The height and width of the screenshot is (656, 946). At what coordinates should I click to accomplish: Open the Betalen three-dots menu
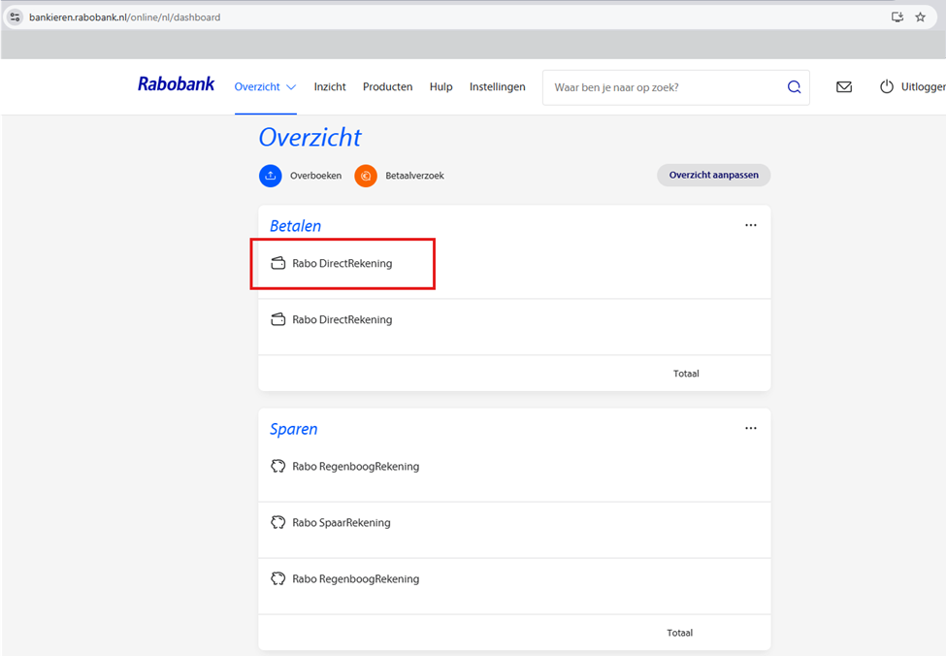pyautogui.click(x=751, y=225)
